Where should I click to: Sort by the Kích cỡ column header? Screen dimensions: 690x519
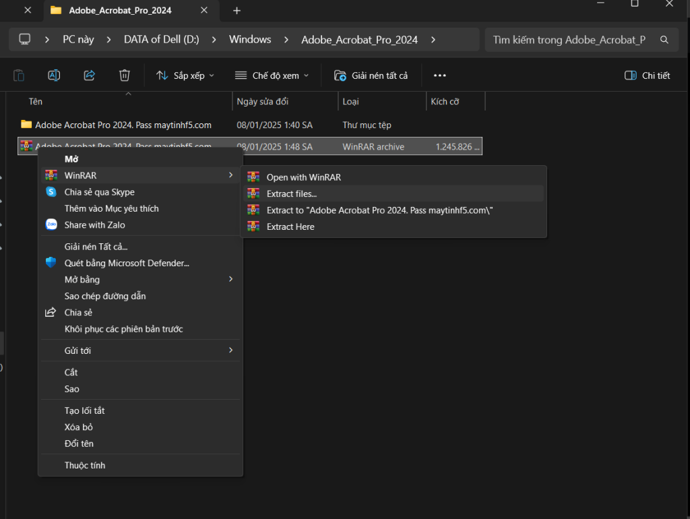445,102
